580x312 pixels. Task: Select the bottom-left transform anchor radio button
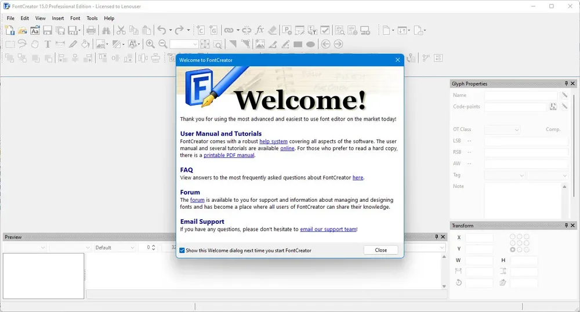(x=513, y=249)
